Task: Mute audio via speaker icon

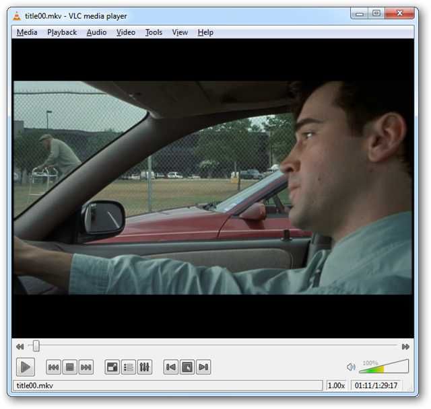Action: pos(351,367)
